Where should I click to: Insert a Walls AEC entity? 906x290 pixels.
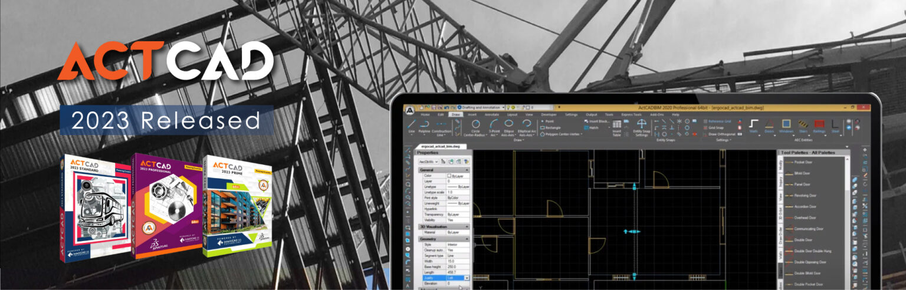point(754,124)
